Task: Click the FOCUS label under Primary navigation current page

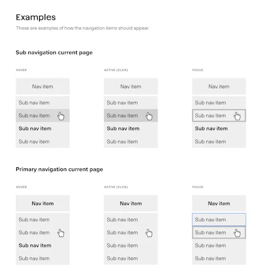Action: [197, 187]
